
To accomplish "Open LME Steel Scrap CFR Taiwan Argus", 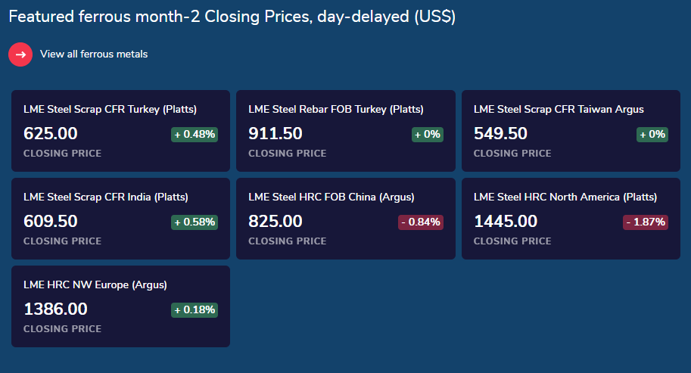I will coord(559,109).
